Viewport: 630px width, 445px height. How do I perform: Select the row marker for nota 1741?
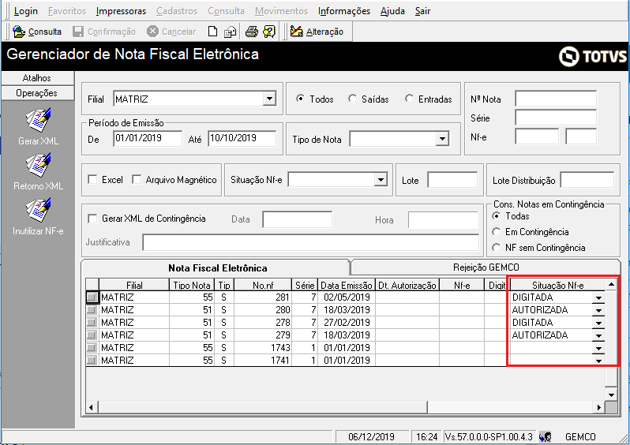(x=92, y=360)
